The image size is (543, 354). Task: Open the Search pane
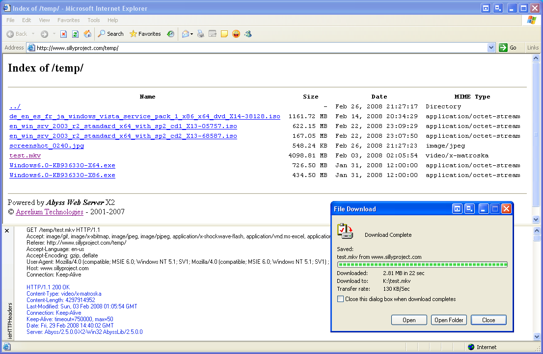click(110, 34)
